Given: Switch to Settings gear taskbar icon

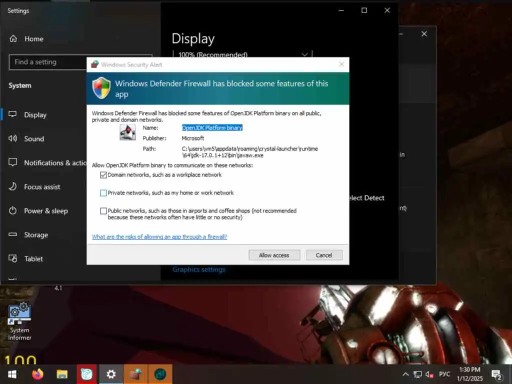Looking at the screenshot, I should click(111, 374).
